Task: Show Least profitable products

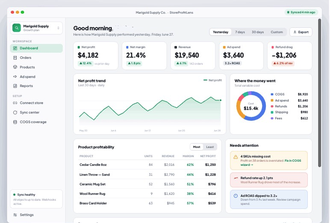Action: click(210, 147)
